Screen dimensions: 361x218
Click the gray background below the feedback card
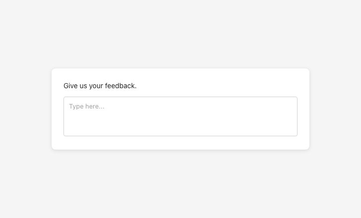coord(180,183)
